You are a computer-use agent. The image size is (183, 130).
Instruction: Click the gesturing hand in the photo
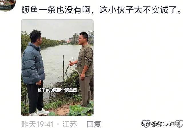(x=71, y=63)
